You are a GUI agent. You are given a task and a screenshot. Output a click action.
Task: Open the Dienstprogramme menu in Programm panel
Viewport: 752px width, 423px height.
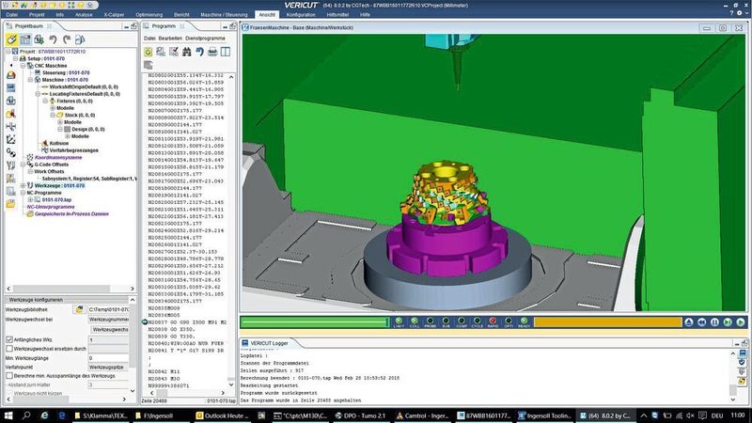(205, 38)
